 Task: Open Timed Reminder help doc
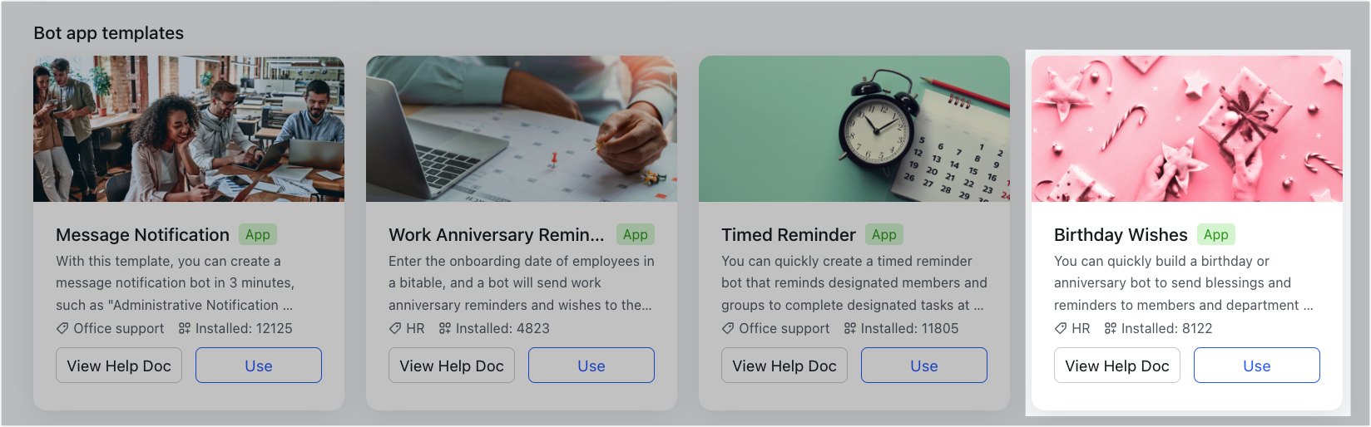(x=784, y=366)
